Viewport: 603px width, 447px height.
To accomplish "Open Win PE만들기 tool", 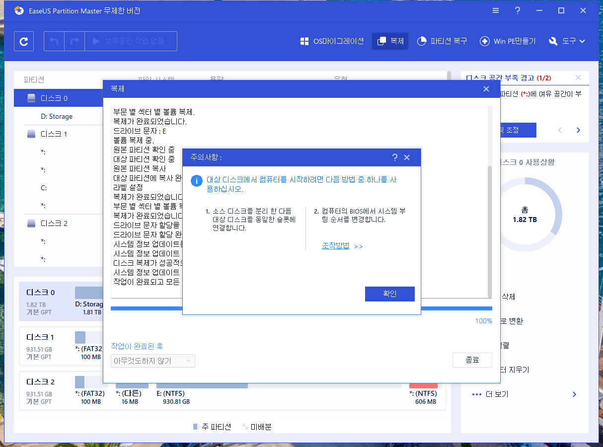I will tap(508, 41).
